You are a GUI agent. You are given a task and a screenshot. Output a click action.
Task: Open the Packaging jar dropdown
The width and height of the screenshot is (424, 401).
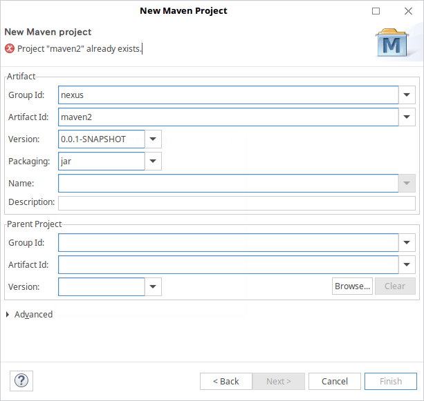[x=153, y=161]
